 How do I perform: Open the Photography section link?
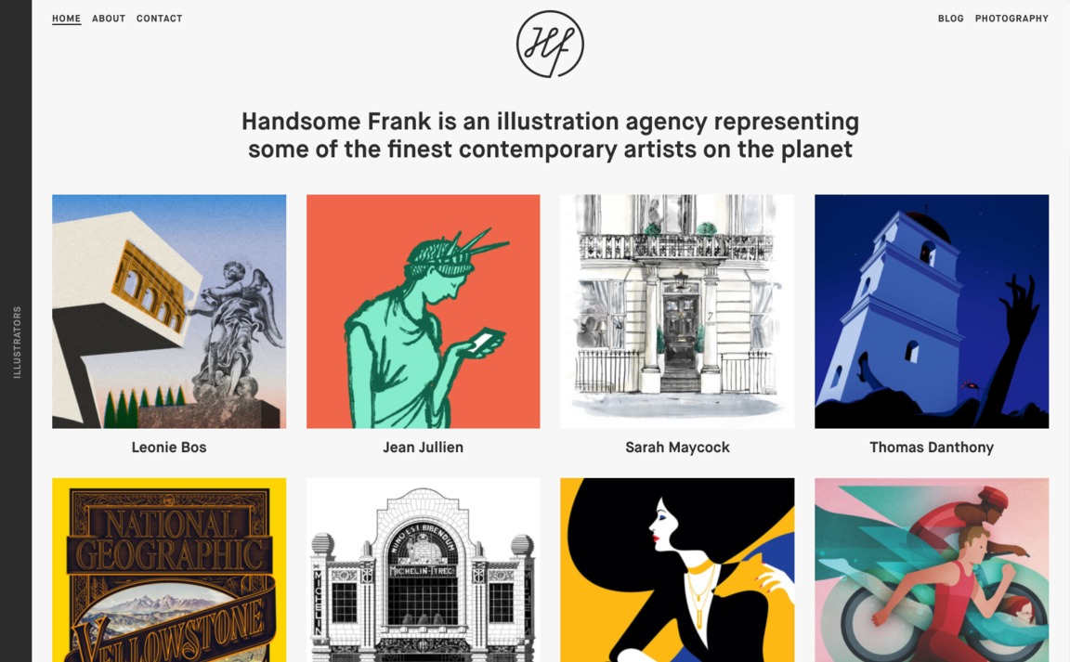click(1011, 19)
